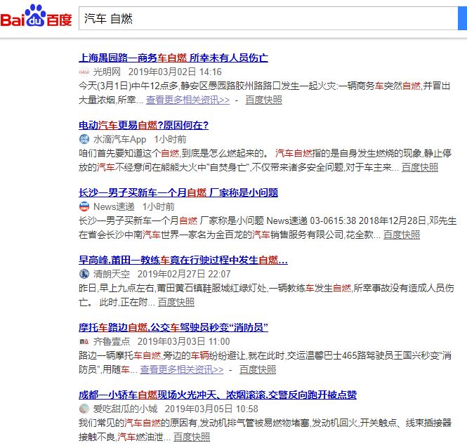Open result 电动汽车更易自燃?原因何在?
467x448 pixels.
143,125
